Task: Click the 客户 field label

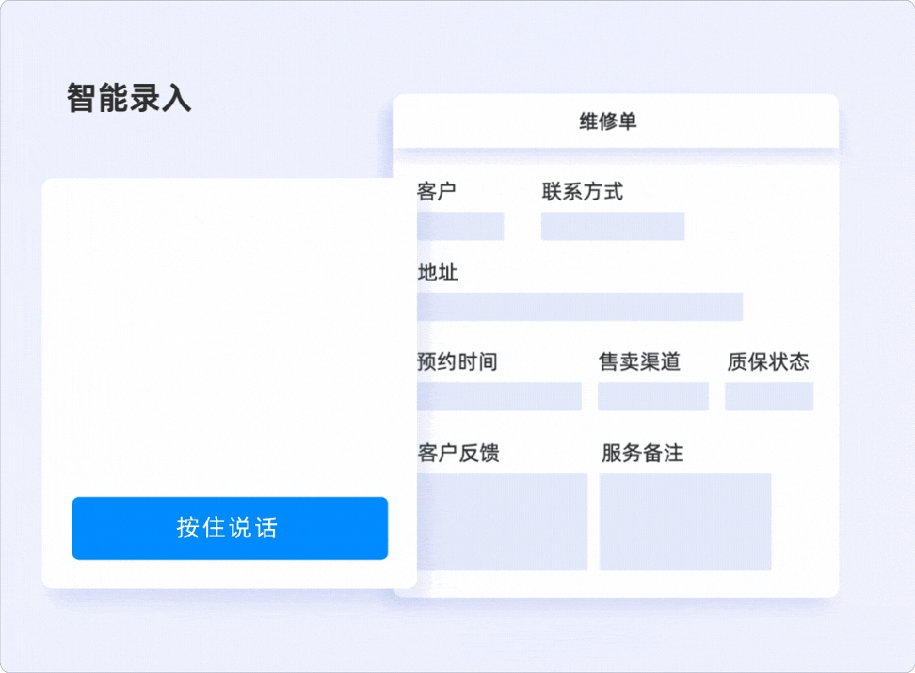Action: click(x=434, y=192)
